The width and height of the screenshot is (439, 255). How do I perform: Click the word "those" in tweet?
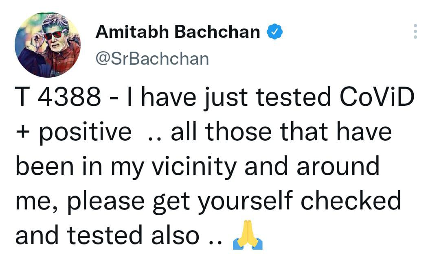click(x=227, y=132)
